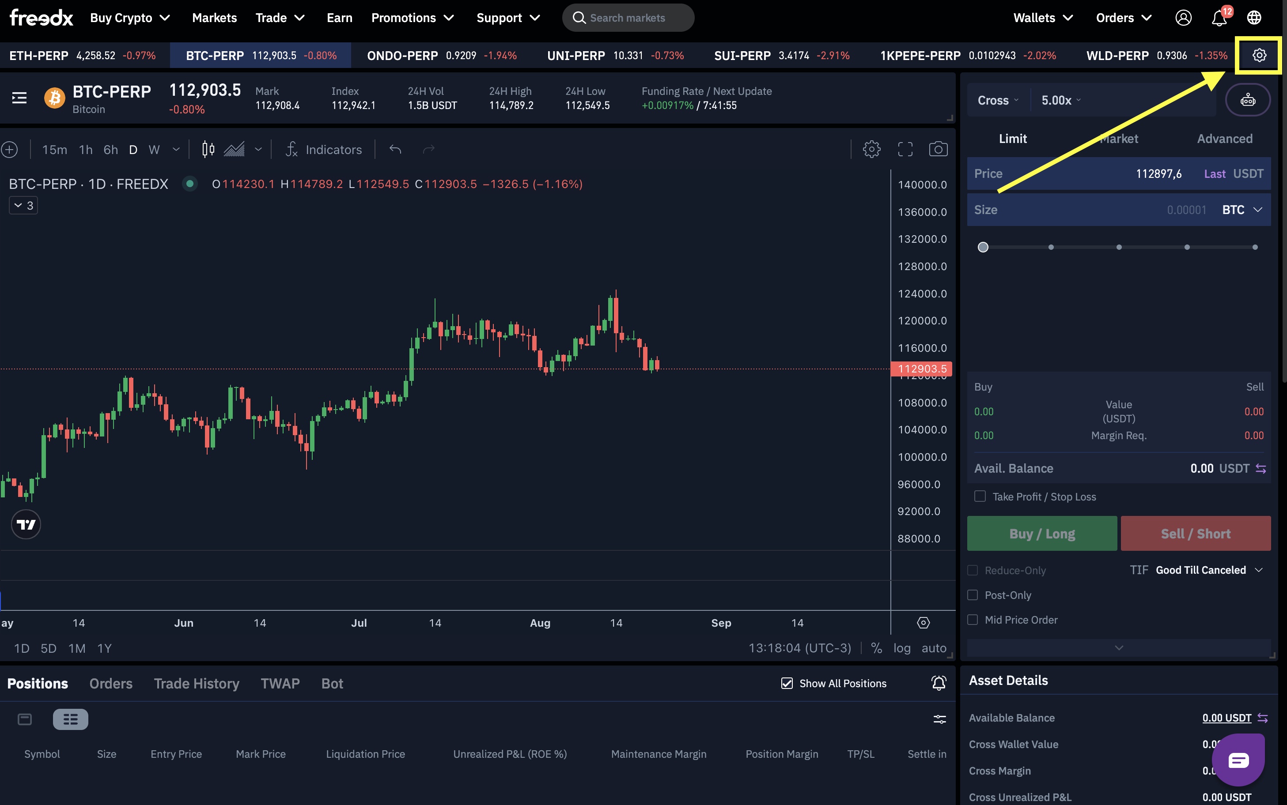This screenshot has width=1287, height=805.
Task: Take a chart snapshot with camera icon
Action: (938, 149)
